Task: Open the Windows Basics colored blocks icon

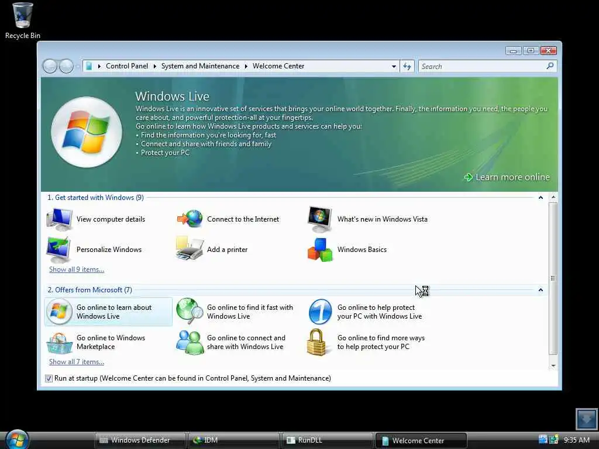Action: tap(320, 250)
